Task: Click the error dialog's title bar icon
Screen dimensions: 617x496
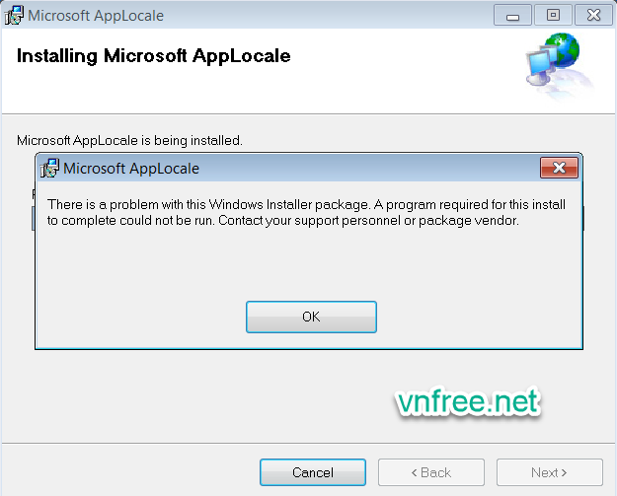Action: [x=49, y=169]
